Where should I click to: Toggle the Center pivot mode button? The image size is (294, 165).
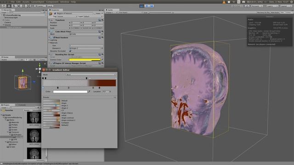click(x=39, y=6)
